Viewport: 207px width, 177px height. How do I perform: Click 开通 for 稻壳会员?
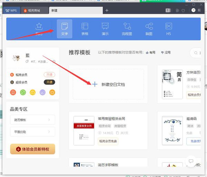tap(49, 75)
